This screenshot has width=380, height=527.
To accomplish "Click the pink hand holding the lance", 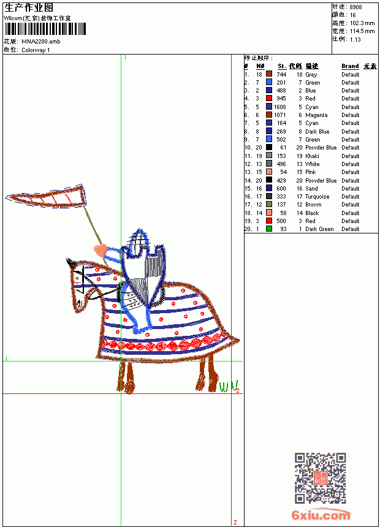I will (x=101, y=251).
